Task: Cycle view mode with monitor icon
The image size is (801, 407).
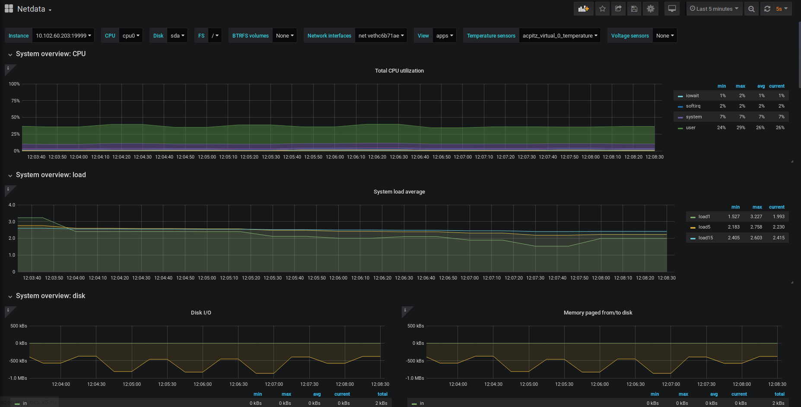Action: (x=672, y=9)
